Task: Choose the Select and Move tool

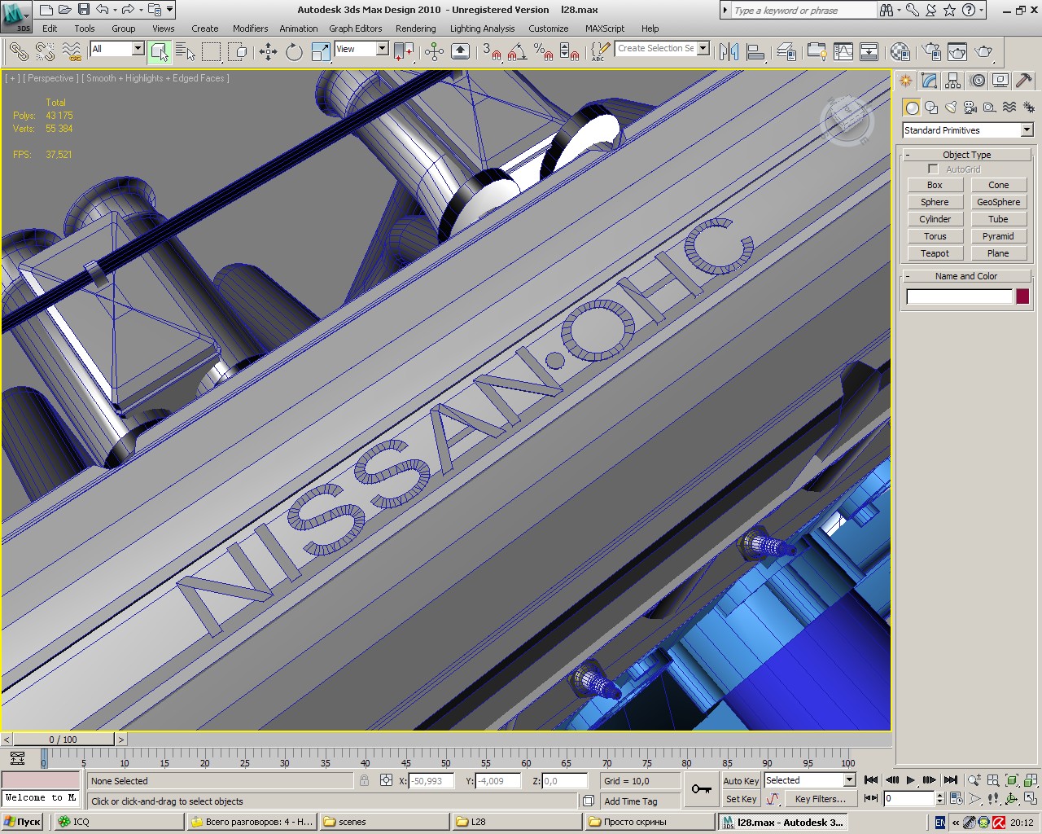Action: pyautogui.click(x=268, y=52)
